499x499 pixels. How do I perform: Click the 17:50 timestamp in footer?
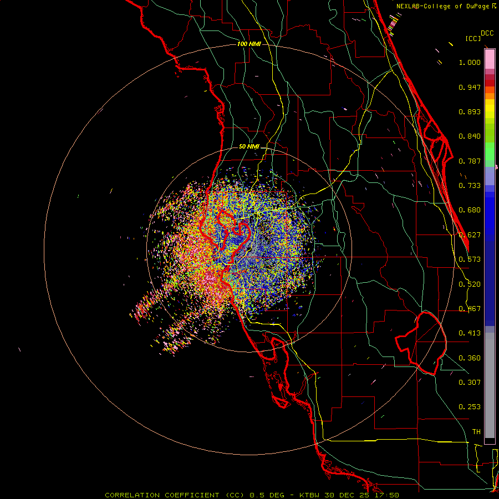point(388,495)
